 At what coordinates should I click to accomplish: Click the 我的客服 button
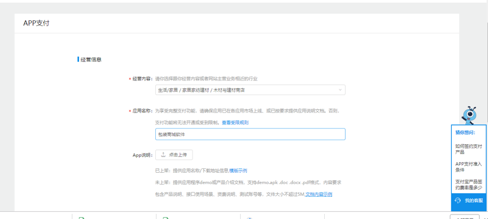point(469,200)
